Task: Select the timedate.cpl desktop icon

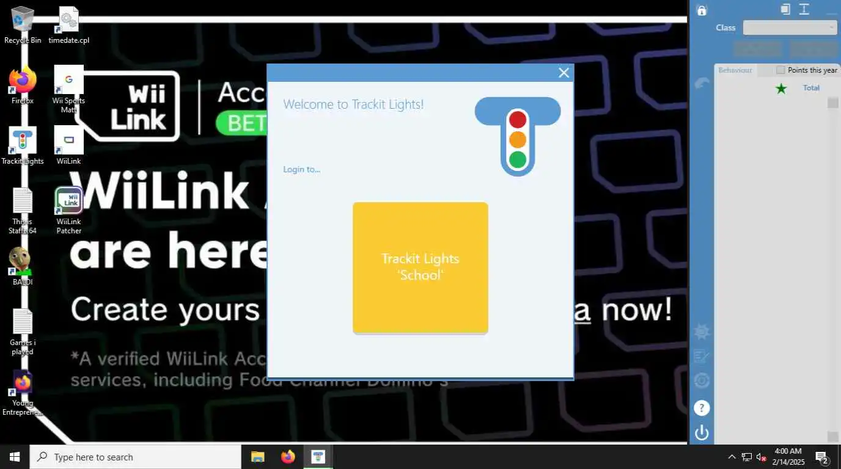Action: (69, 26)
